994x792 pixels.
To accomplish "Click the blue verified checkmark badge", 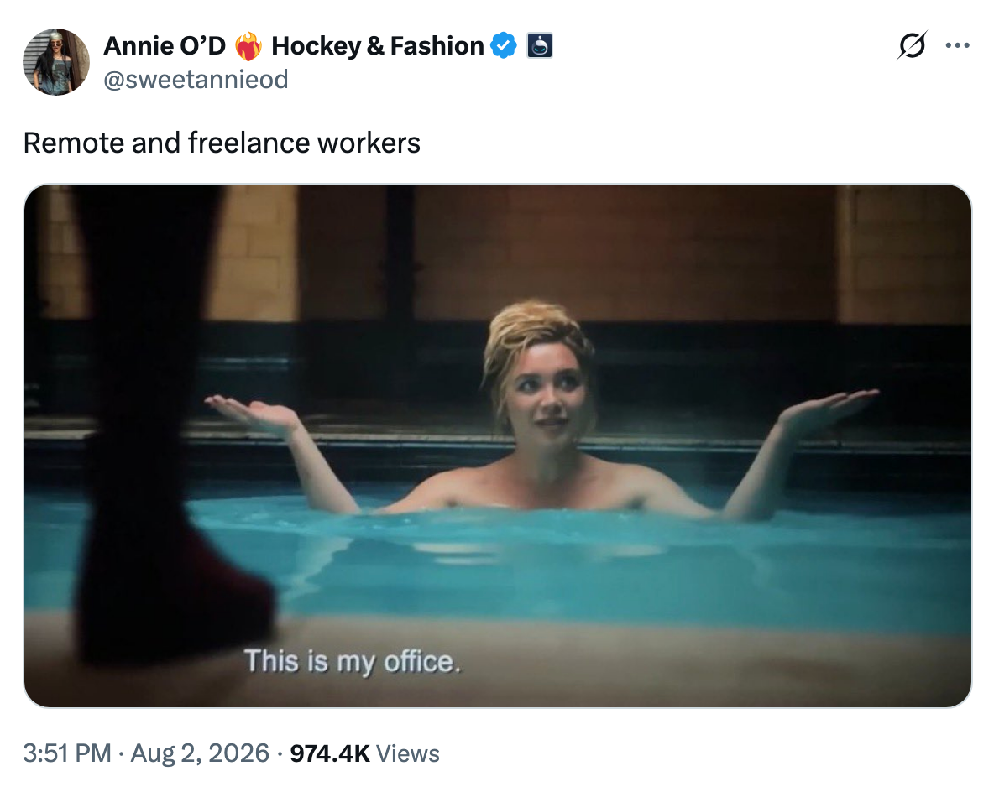I will 504,45.
